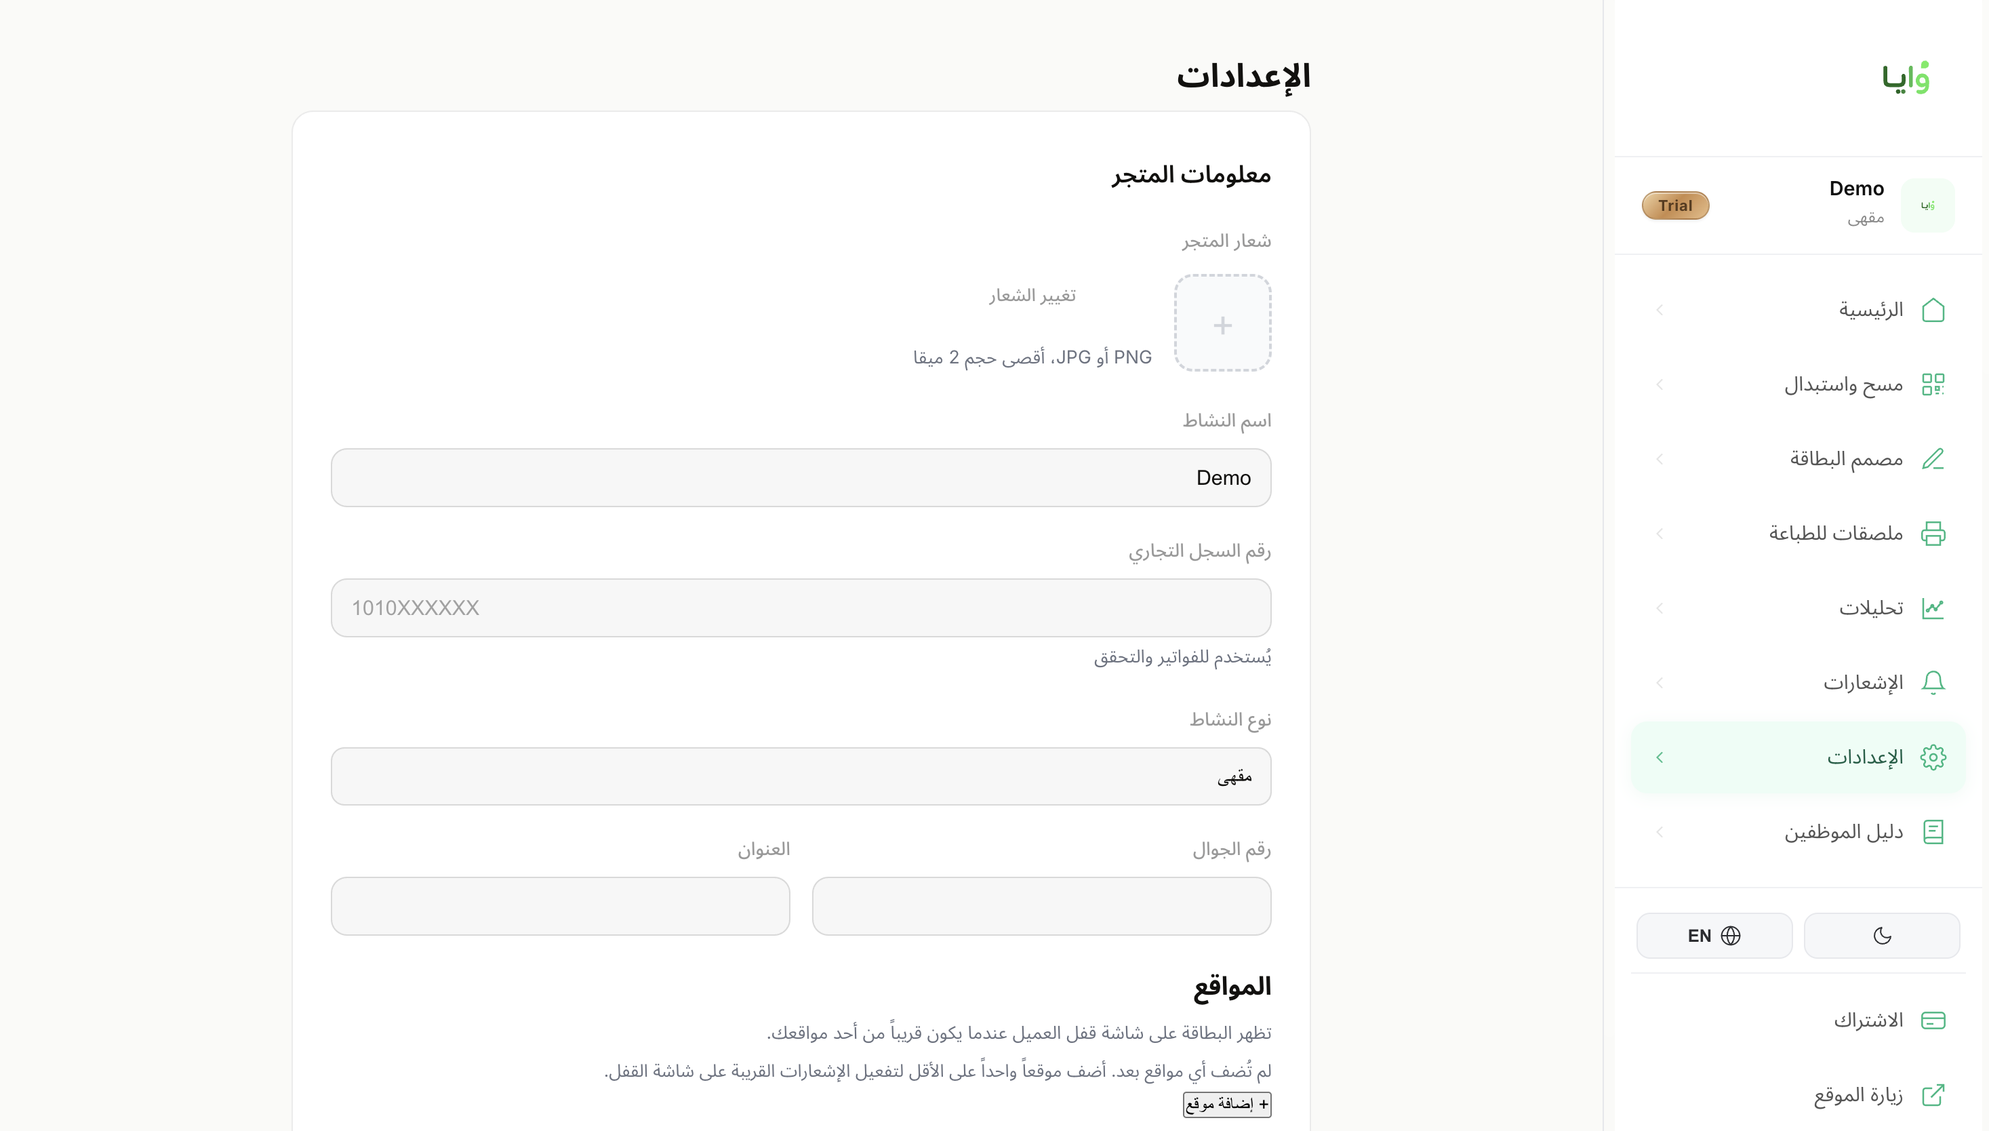Click the العنوان address input field
Viewport: 1989px width, 1131px height.
coord(561,906)
